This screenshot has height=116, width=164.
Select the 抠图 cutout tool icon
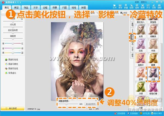(131, 7)
